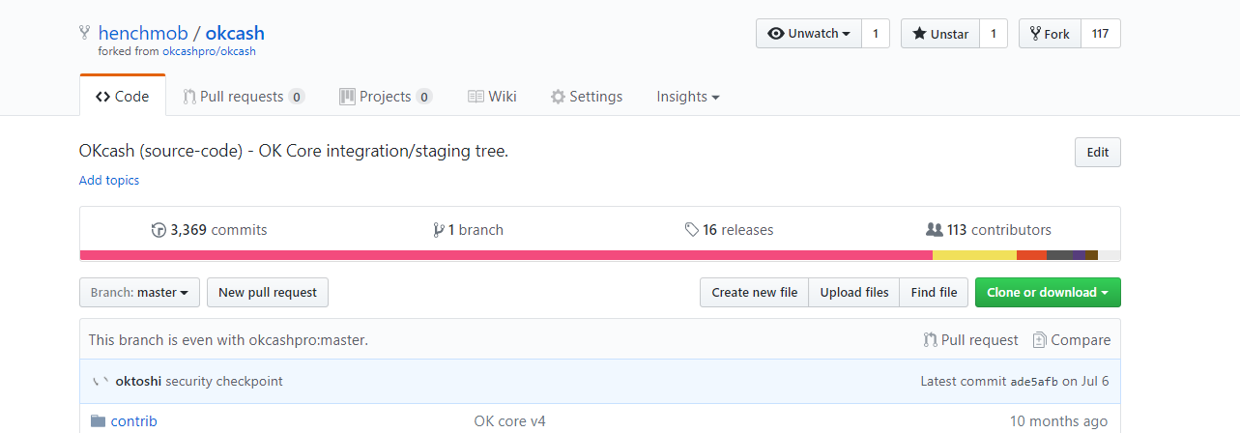Click the Projects counter badge 0

(x=424, y=97)
